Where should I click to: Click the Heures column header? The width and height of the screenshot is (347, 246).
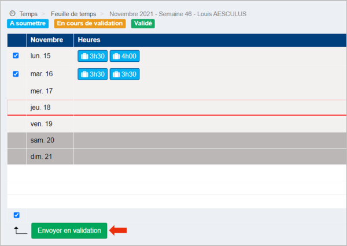[x=90, y=40]
